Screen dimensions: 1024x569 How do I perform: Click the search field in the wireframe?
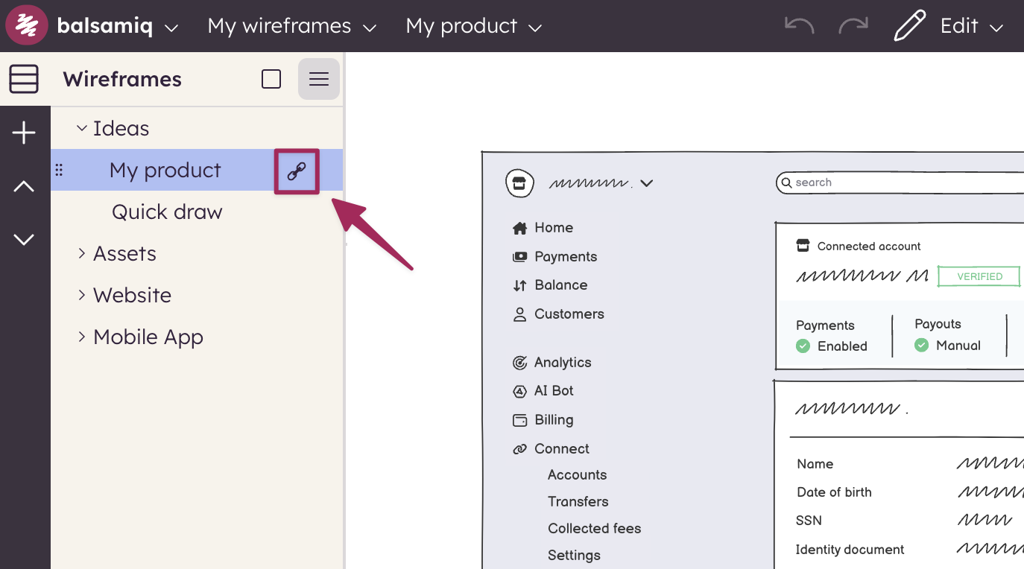pyautogui.click(x=894, y=182)
